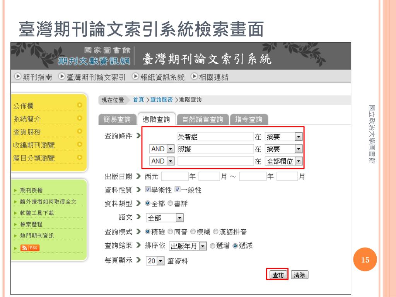Switch to the 簡易查詢 tab
This screenshot has height=297, width=396.
[117, 119]
